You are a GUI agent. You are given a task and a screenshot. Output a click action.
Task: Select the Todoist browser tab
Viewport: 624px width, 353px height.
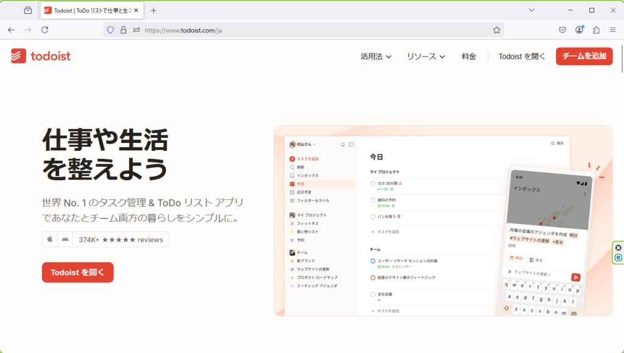(x=91, y=10)
